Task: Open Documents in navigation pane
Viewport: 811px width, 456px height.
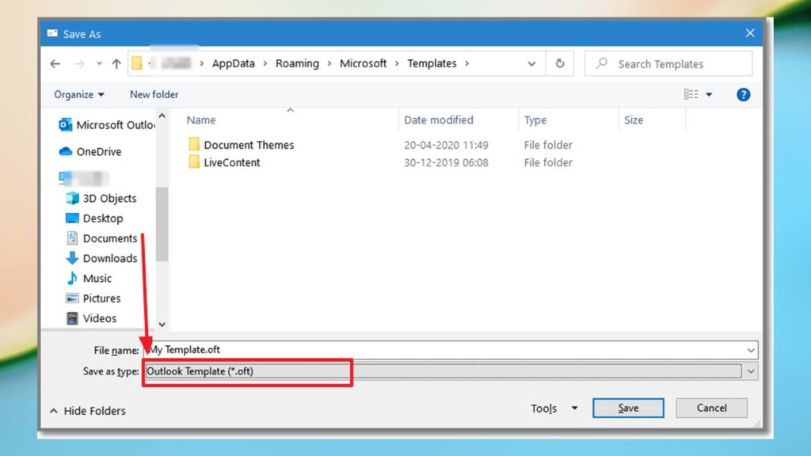Action: [102, 238]
